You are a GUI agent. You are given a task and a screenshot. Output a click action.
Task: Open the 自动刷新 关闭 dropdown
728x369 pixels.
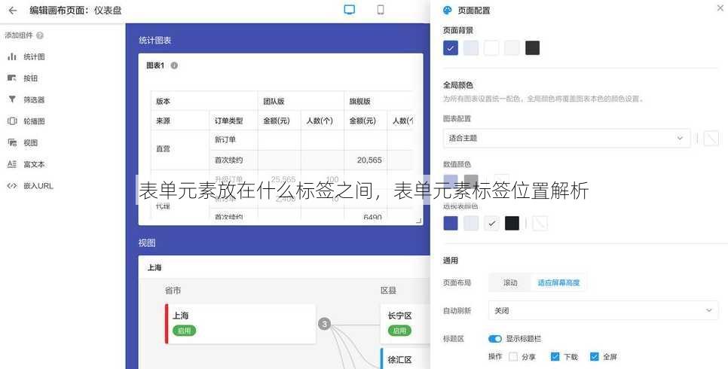(603, 310)
